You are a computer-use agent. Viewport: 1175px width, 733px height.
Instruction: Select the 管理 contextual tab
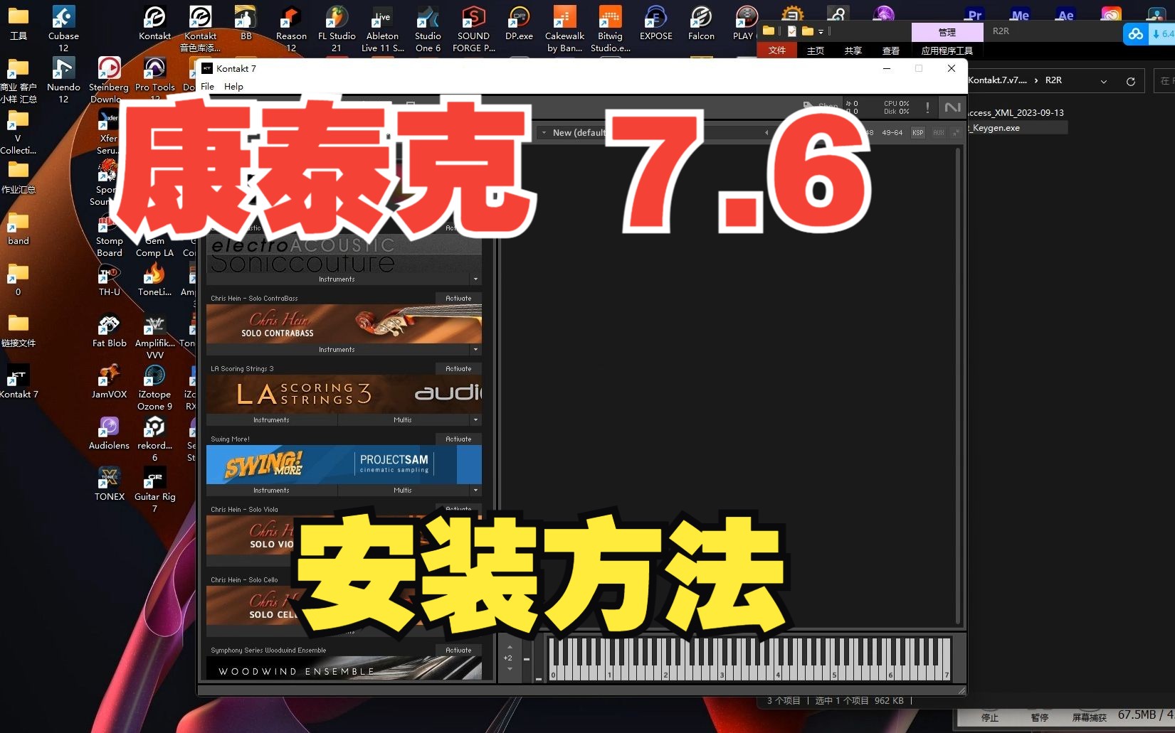click(x=947, y=32)
